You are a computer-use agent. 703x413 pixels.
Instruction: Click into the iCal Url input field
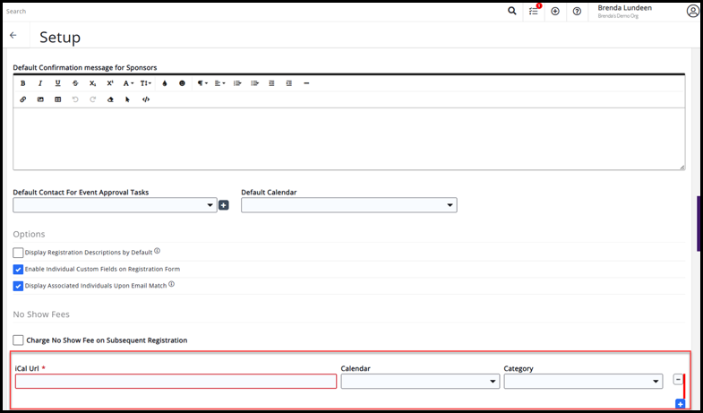[176, 382]
